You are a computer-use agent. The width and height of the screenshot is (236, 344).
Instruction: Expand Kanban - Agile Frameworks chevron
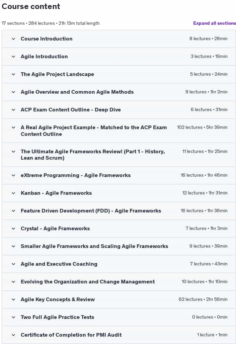tap(13, 193)
